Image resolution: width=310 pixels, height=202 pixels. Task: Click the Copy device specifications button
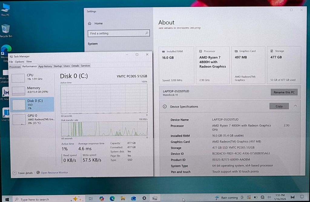pos(279,106)
